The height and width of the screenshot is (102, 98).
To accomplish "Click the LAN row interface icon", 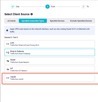I will tap(8, 44).
